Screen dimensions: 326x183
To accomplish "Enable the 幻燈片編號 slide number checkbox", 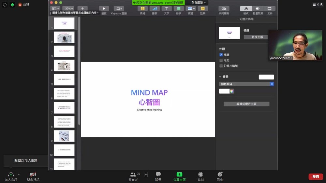I will [x=221, y=66].
